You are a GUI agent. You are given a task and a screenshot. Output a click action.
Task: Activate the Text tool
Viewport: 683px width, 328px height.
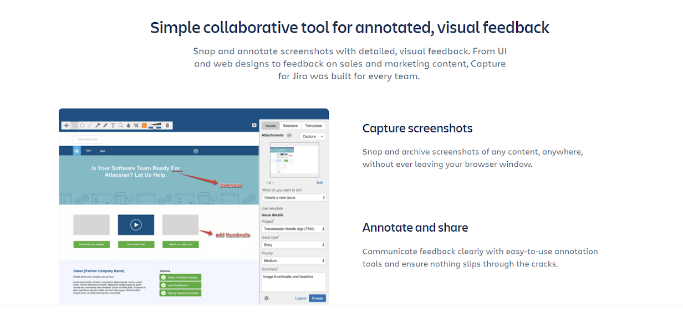point(113,126)
